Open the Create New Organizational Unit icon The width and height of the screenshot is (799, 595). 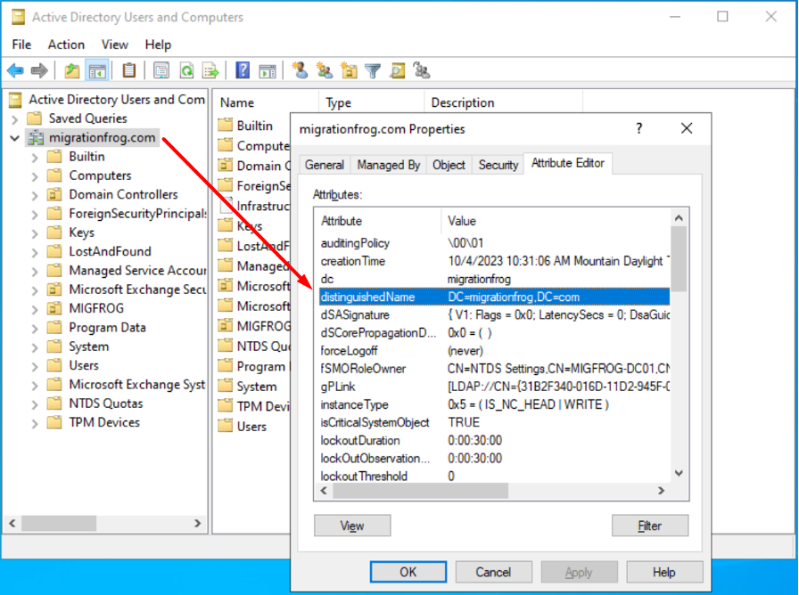pos(349,70)
